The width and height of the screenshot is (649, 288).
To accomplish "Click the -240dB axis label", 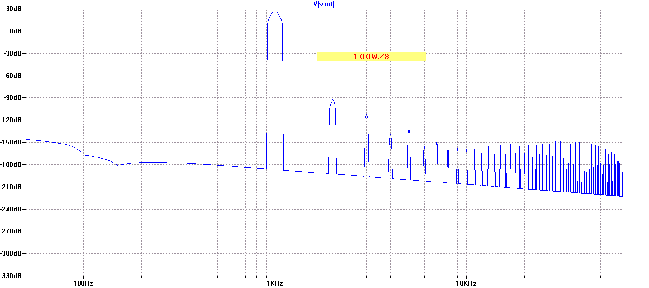I will (12, 209).
